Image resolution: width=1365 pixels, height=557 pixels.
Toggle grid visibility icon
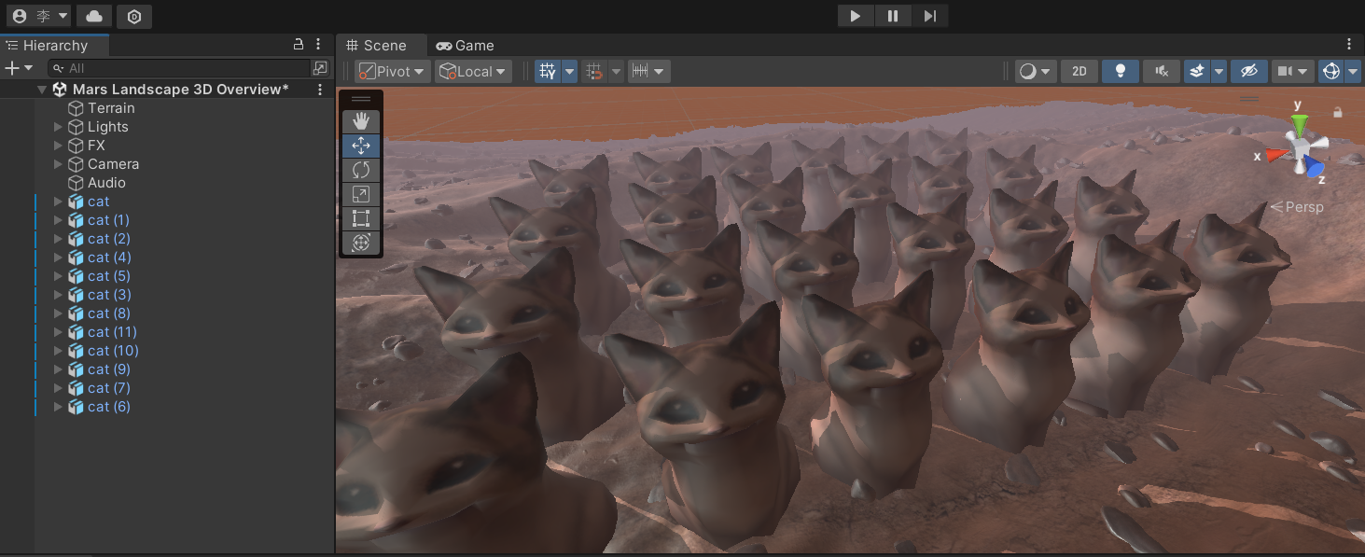point(548,71)
